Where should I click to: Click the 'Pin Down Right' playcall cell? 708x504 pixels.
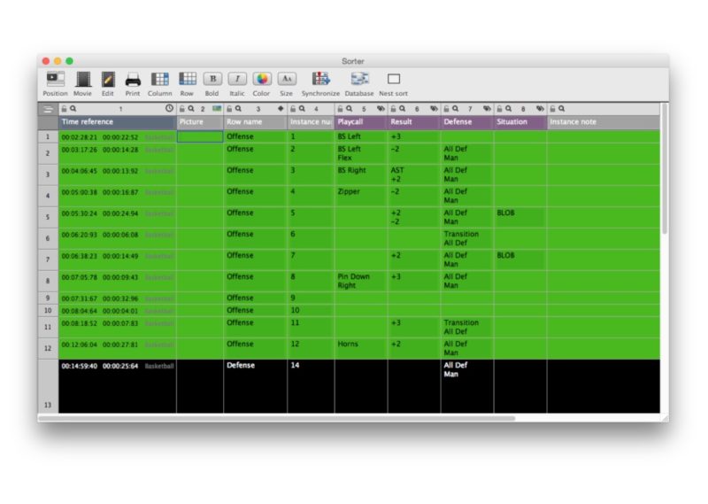click(361, 281)
